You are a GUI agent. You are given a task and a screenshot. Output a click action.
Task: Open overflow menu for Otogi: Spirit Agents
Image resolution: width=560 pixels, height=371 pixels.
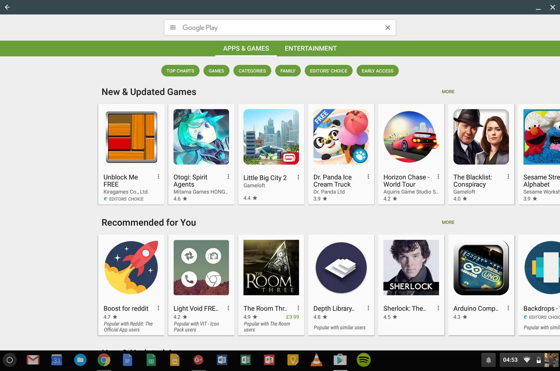[228, 177]
